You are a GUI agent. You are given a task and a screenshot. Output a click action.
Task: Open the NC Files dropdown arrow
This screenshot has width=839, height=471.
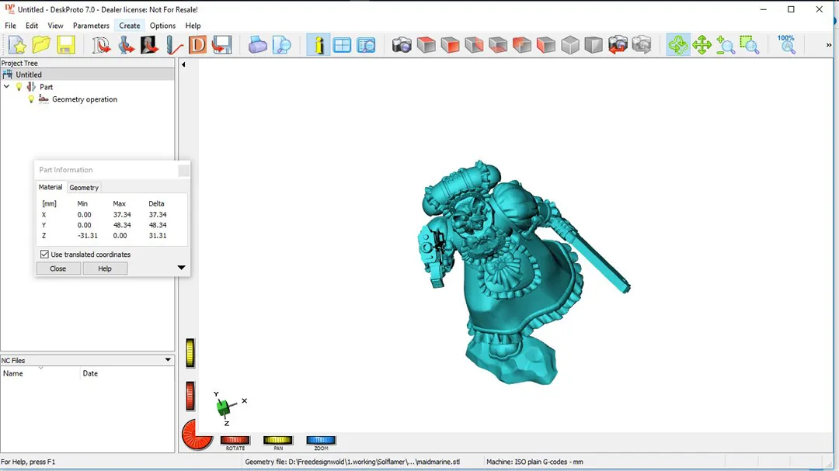[168, 360]
